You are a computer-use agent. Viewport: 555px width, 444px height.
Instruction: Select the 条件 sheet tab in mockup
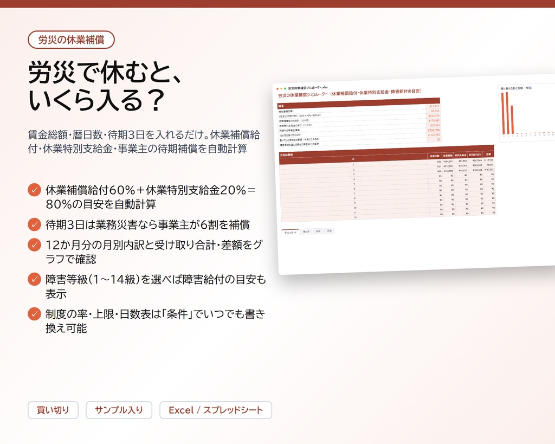[x=318, y=231]
